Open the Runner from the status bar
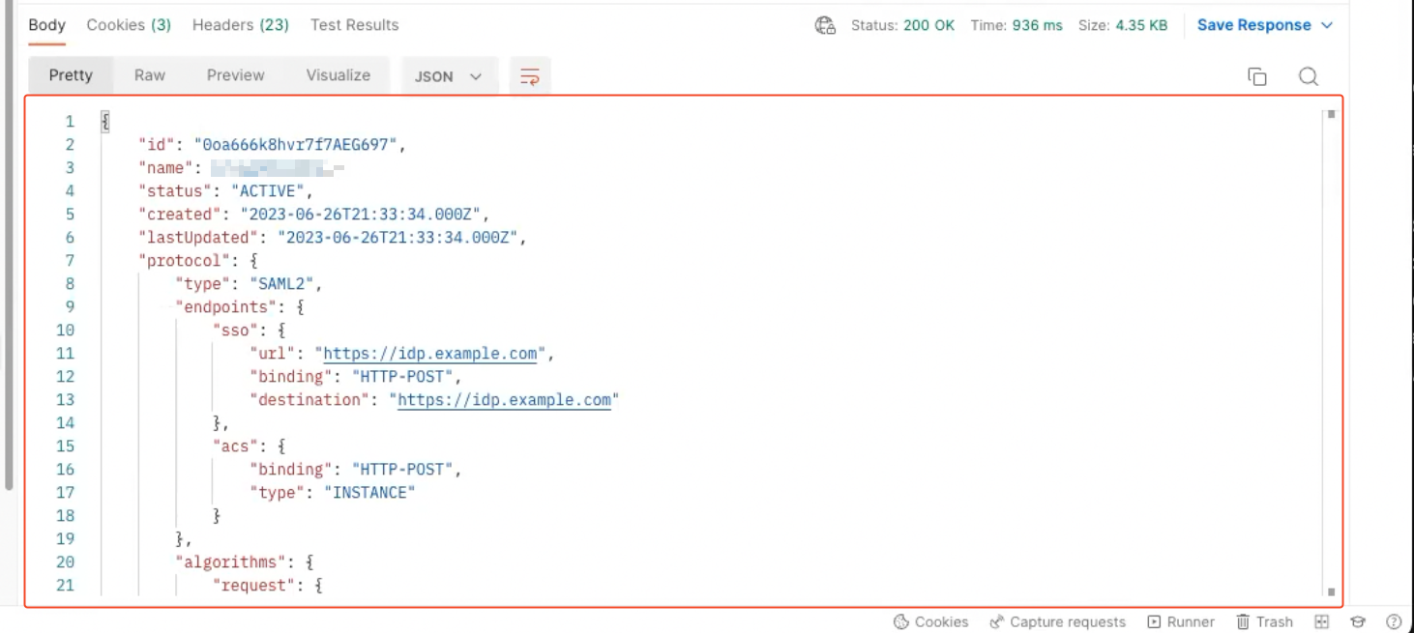Image resolution: width=1414 pixels, height=633 pixels. (1180, 621)
